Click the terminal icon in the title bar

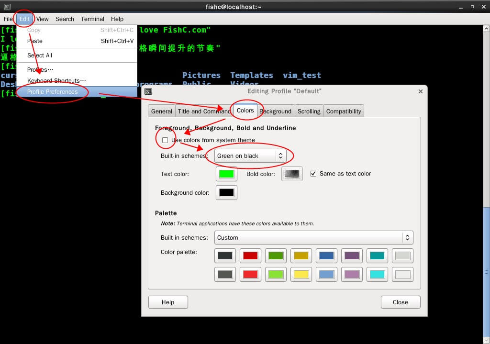point(7,6)
